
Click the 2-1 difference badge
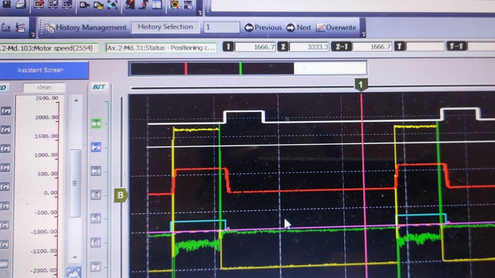tap(341, 47)
